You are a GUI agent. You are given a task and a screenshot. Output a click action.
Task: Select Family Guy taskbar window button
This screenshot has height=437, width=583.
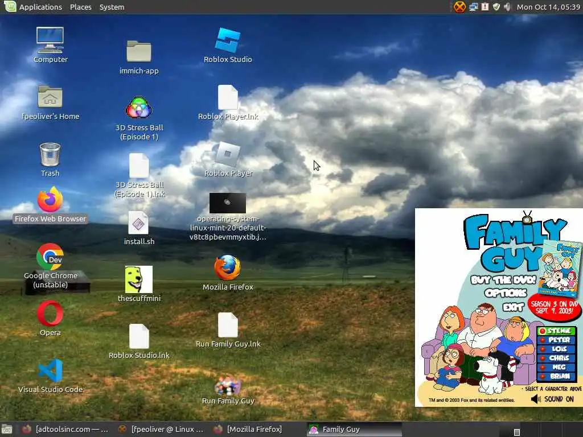tap(354, 429)
